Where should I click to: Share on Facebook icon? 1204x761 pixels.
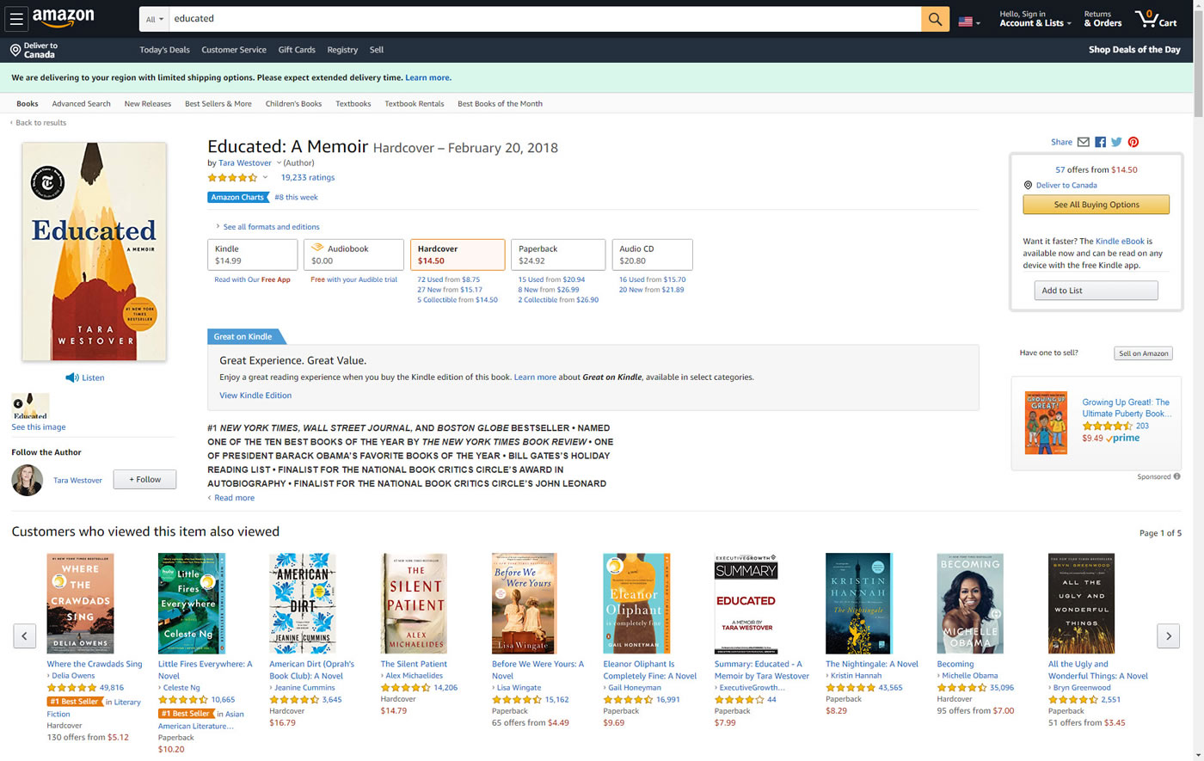1100,142
